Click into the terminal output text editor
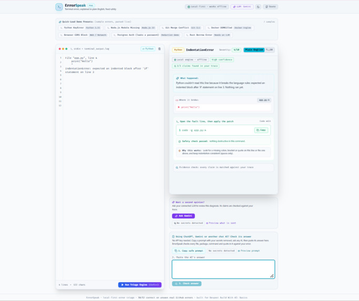This screenshot has width=359, height=301. pos(114,167)
